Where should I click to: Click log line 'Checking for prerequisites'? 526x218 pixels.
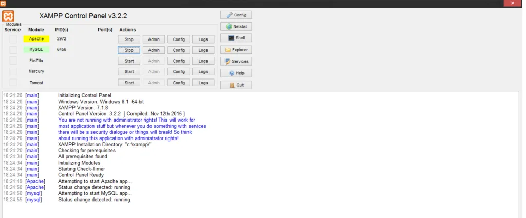[x=86, y=151]
